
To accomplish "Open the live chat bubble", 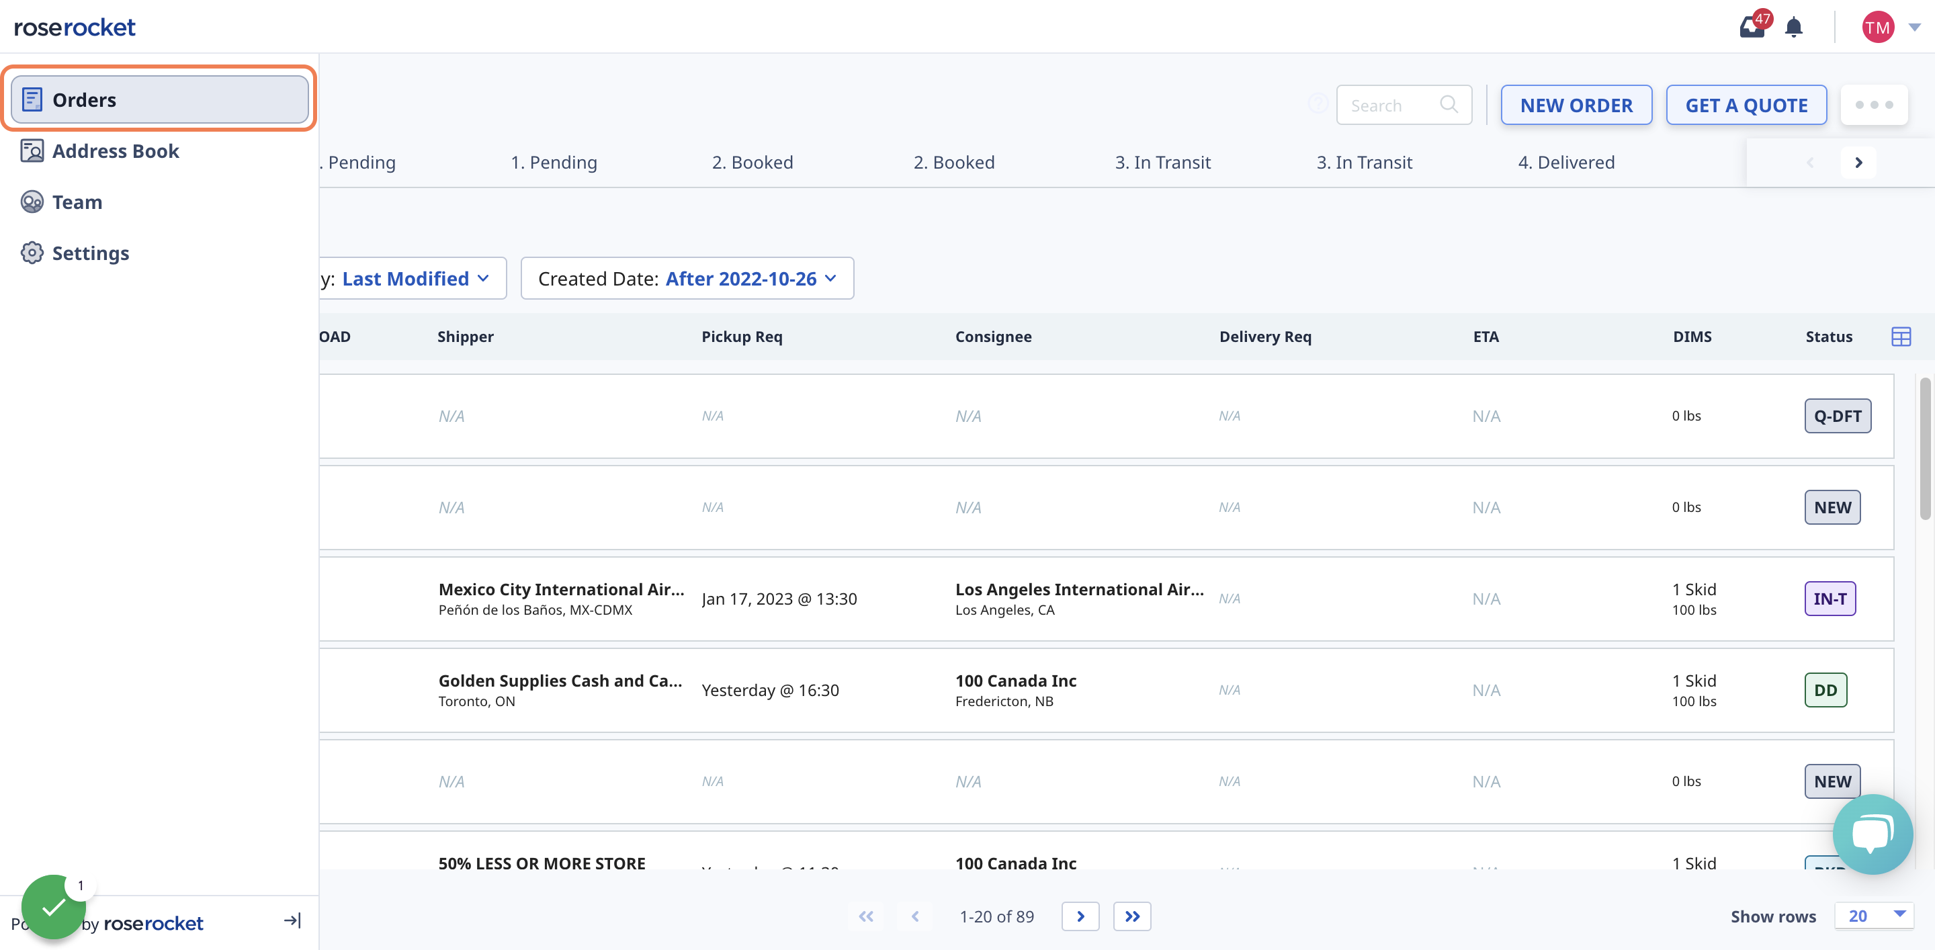I will (1873, 834).
